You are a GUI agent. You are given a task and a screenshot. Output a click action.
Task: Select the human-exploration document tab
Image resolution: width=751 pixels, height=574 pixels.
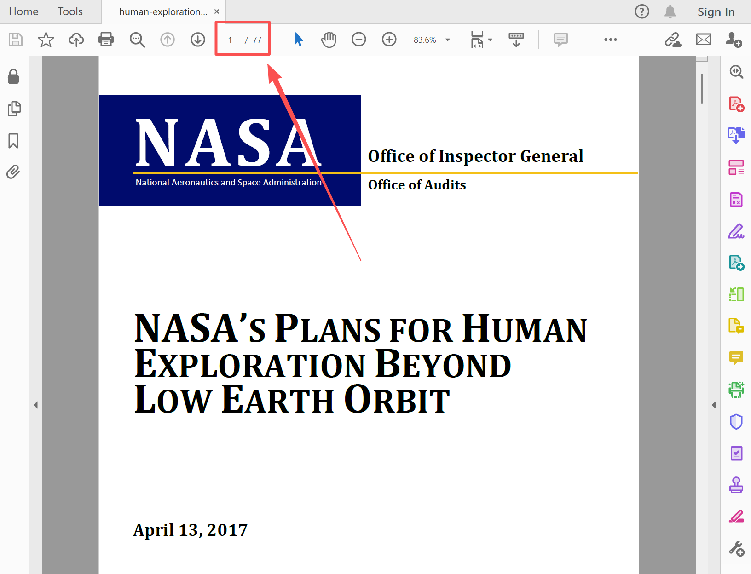click(163, 12)
